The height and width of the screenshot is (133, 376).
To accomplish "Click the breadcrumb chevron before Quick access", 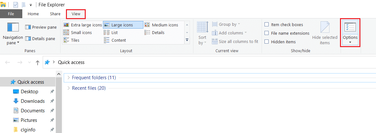I will pos(54,62).
